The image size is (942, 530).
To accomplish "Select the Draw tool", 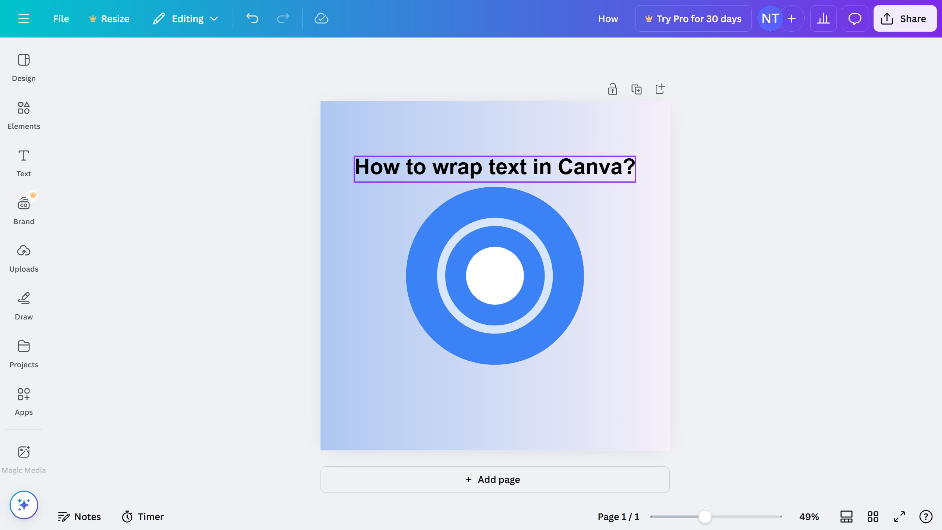I will point(24,305).
